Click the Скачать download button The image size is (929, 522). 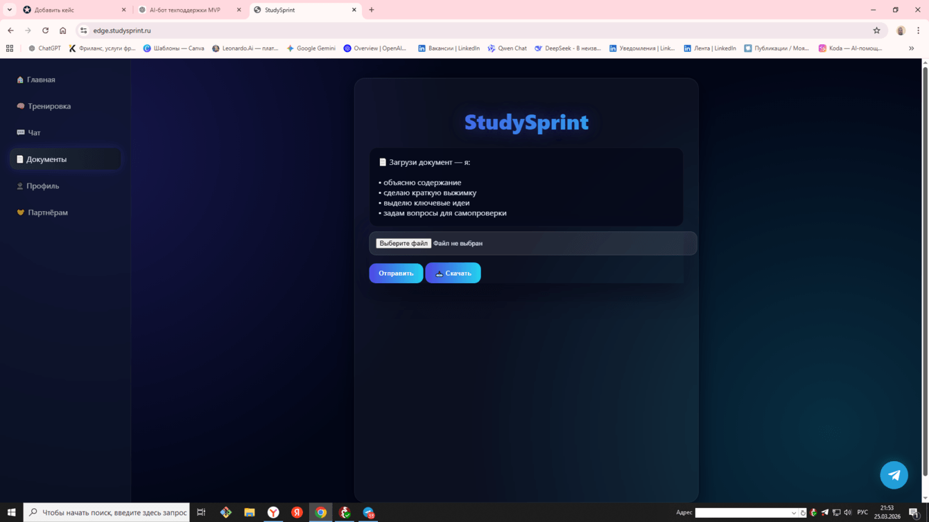pyautogui.click(x=453, y=273)
